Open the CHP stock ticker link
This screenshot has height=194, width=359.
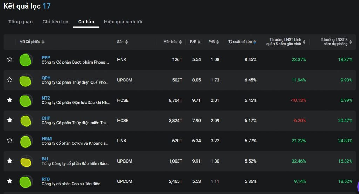coord(46,118)
